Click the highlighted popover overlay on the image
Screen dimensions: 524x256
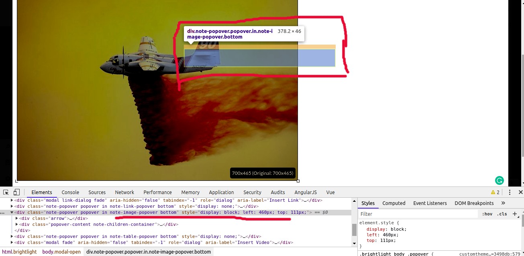259,57
